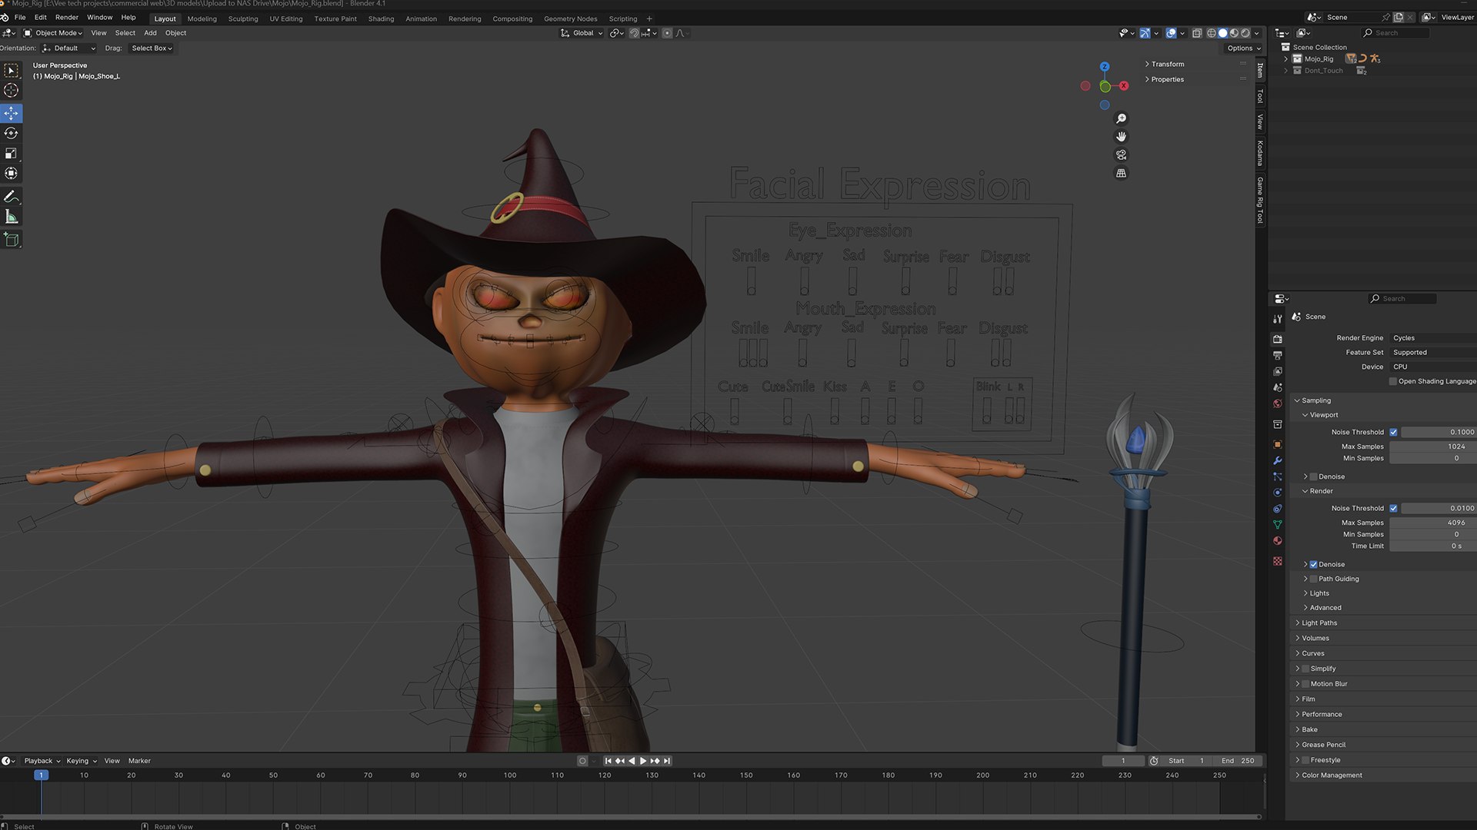Screen dimensions: 1477x830
Task: Select the Annotate pencil tool
Action: click(12, 197)
